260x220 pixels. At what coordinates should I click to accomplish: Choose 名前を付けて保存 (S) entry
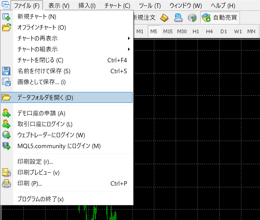[x=67, y=71]
